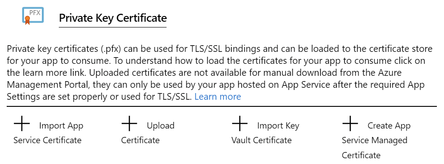Click plus icon beside Create App Service Managed Certificate
Screen dimensions: 444x164
coord(350,123)
